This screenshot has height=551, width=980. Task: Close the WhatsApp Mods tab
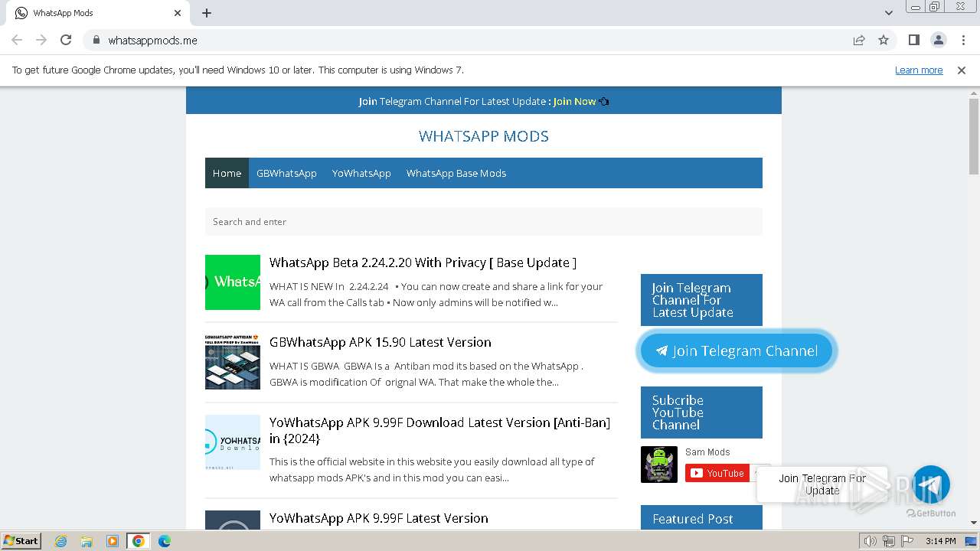click(178, 13)
